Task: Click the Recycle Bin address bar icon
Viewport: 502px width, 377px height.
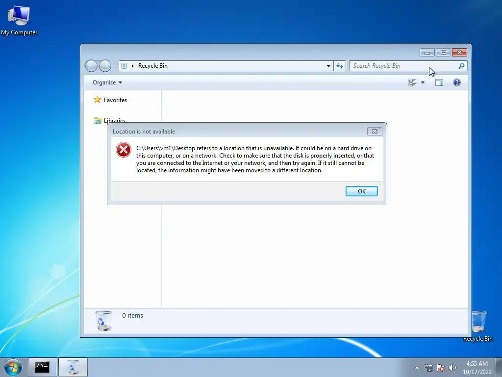Action: [x=124, y=66]
